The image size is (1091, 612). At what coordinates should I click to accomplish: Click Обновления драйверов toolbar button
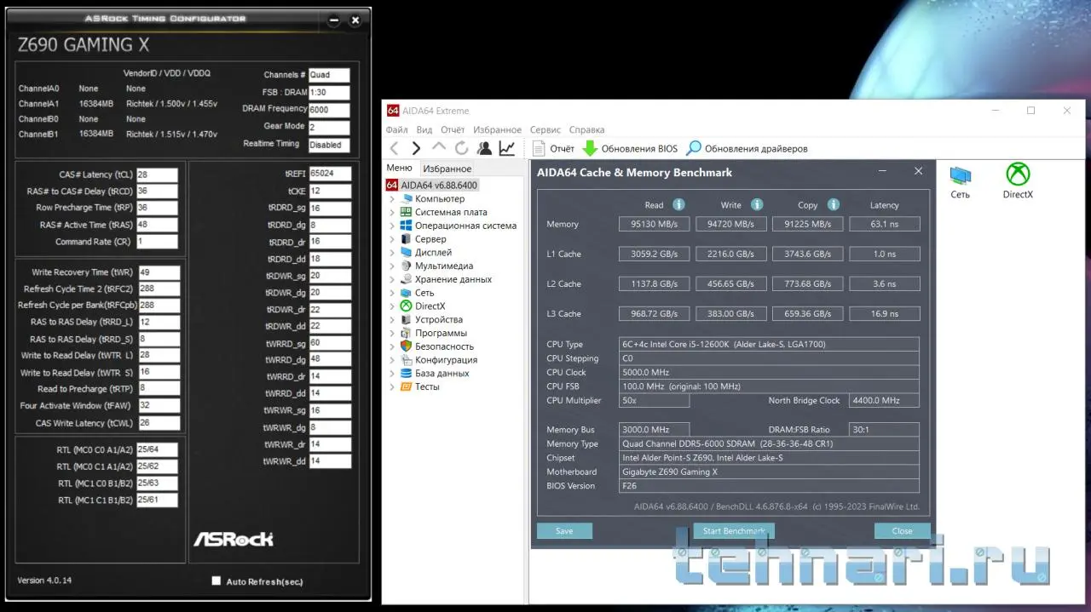point(748,148)
